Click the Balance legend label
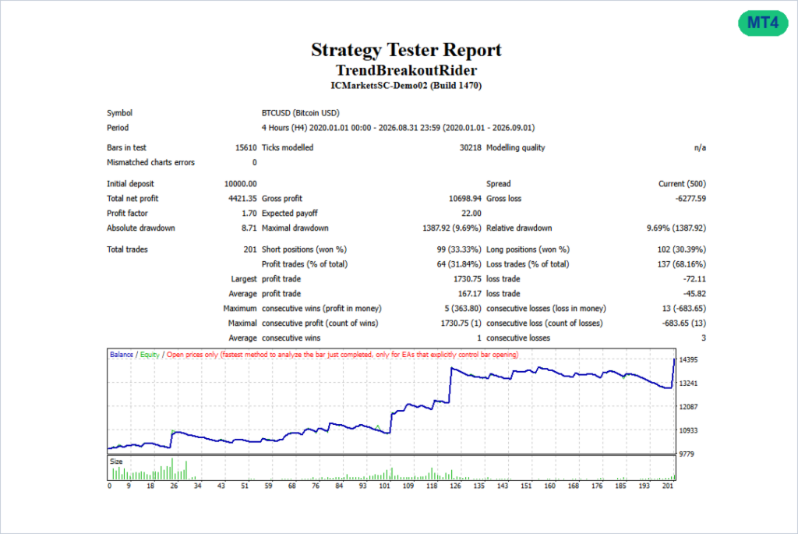The width and height of the screenshot is (798, 534). (121, 355)
